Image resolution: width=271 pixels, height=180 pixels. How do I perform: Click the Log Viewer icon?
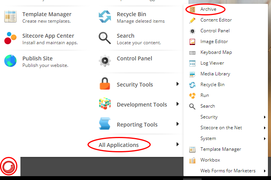(192, 63)
